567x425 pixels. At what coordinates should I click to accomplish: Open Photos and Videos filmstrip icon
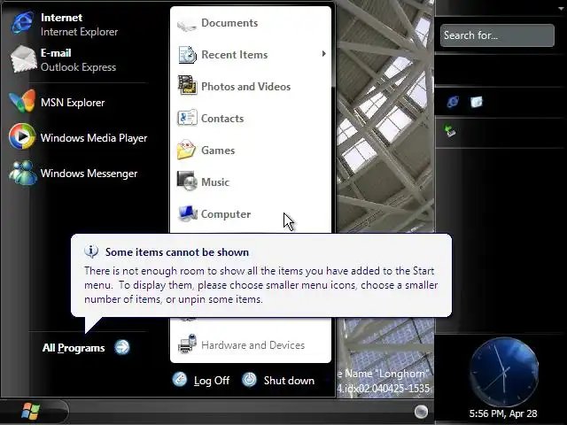[187, 85]
